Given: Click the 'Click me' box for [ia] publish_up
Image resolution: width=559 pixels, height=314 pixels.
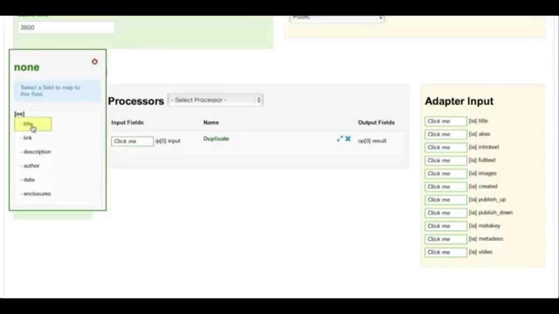Looking at the screenshot, I should click(446, 200).
